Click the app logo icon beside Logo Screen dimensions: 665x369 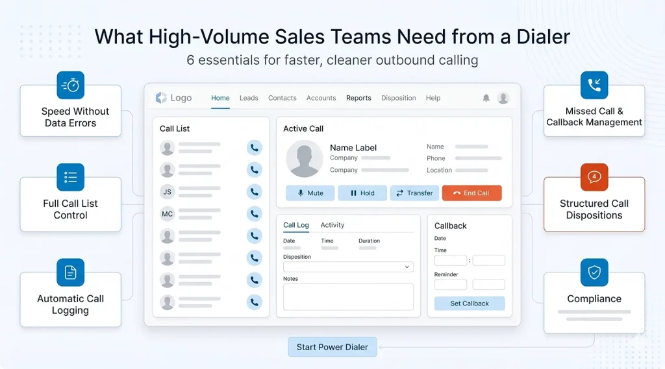tap(161, 98)
